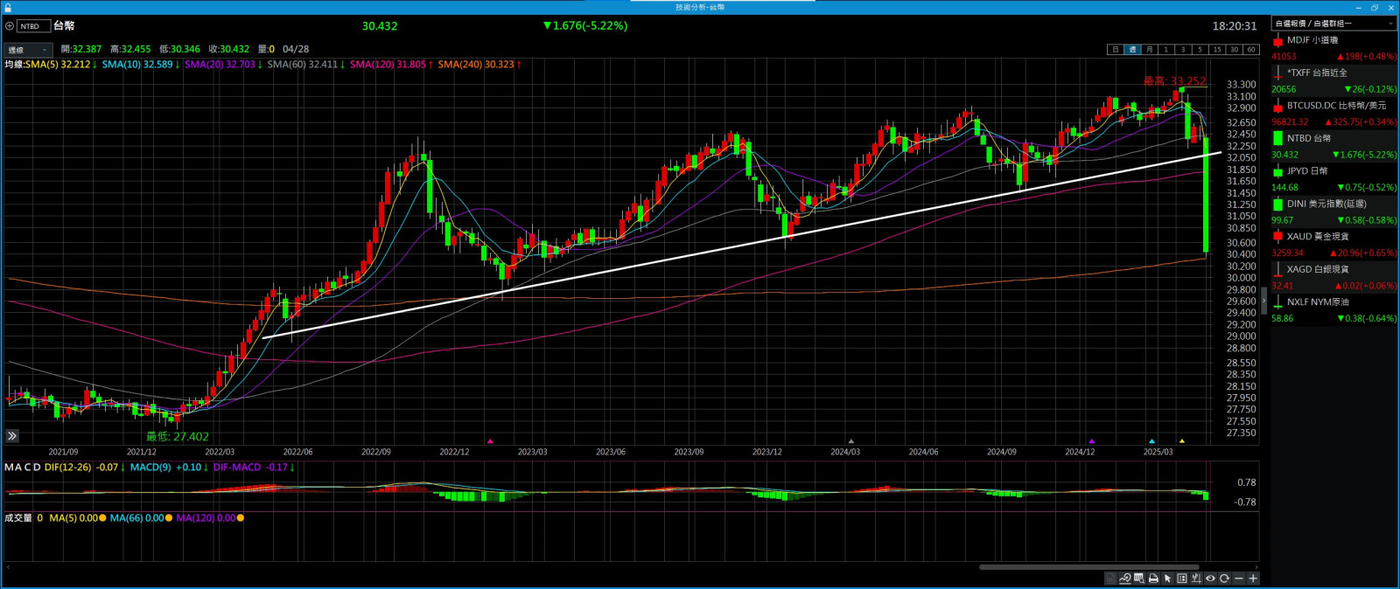Select BTCUSD.DC 比特幣/美元 in the watchlist
The height and width of the screenshot is (589, 1400).
pos(1334,114)
